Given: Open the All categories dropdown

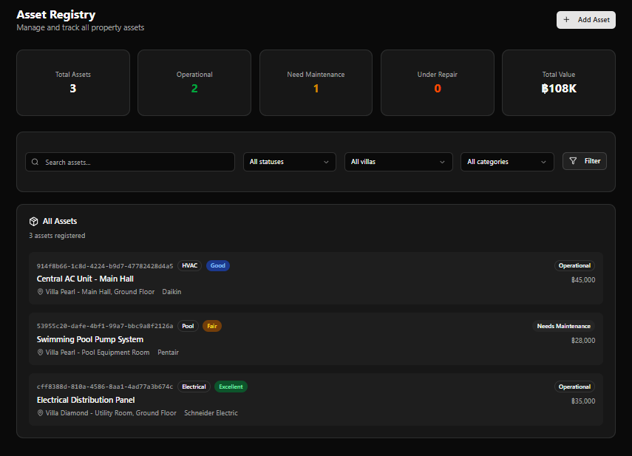Looking at the screenshot, I should pyautogui.click(x=507, y=162).
